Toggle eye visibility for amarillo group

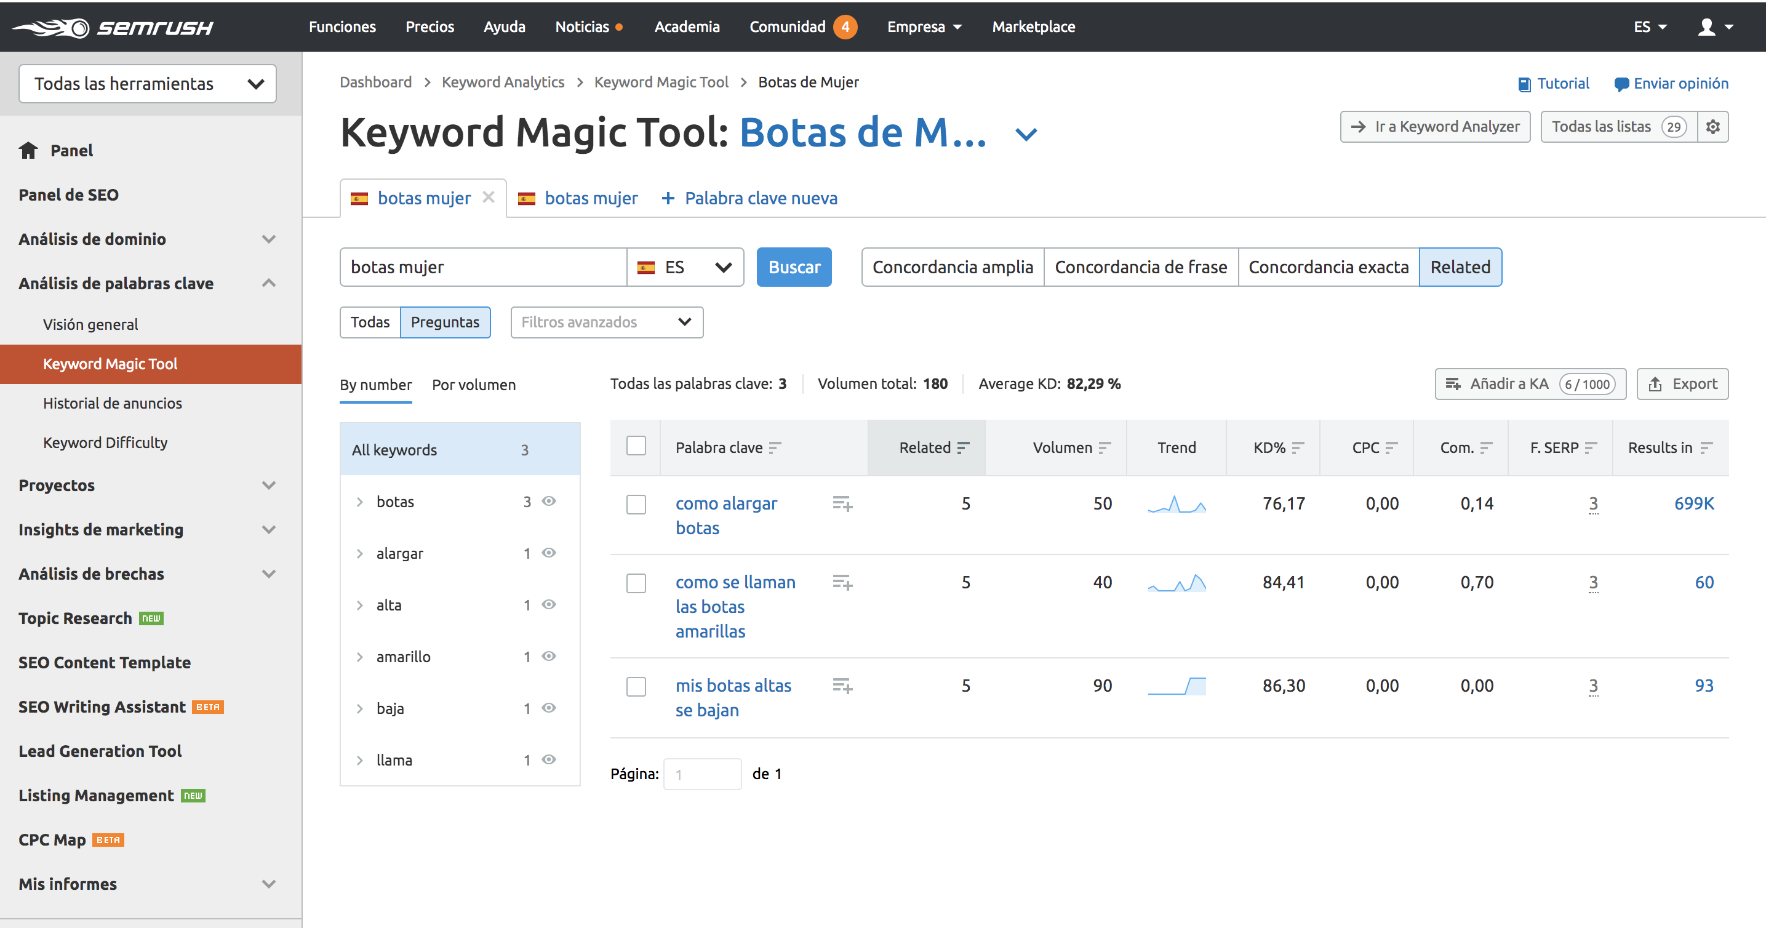tap(548, 656)
